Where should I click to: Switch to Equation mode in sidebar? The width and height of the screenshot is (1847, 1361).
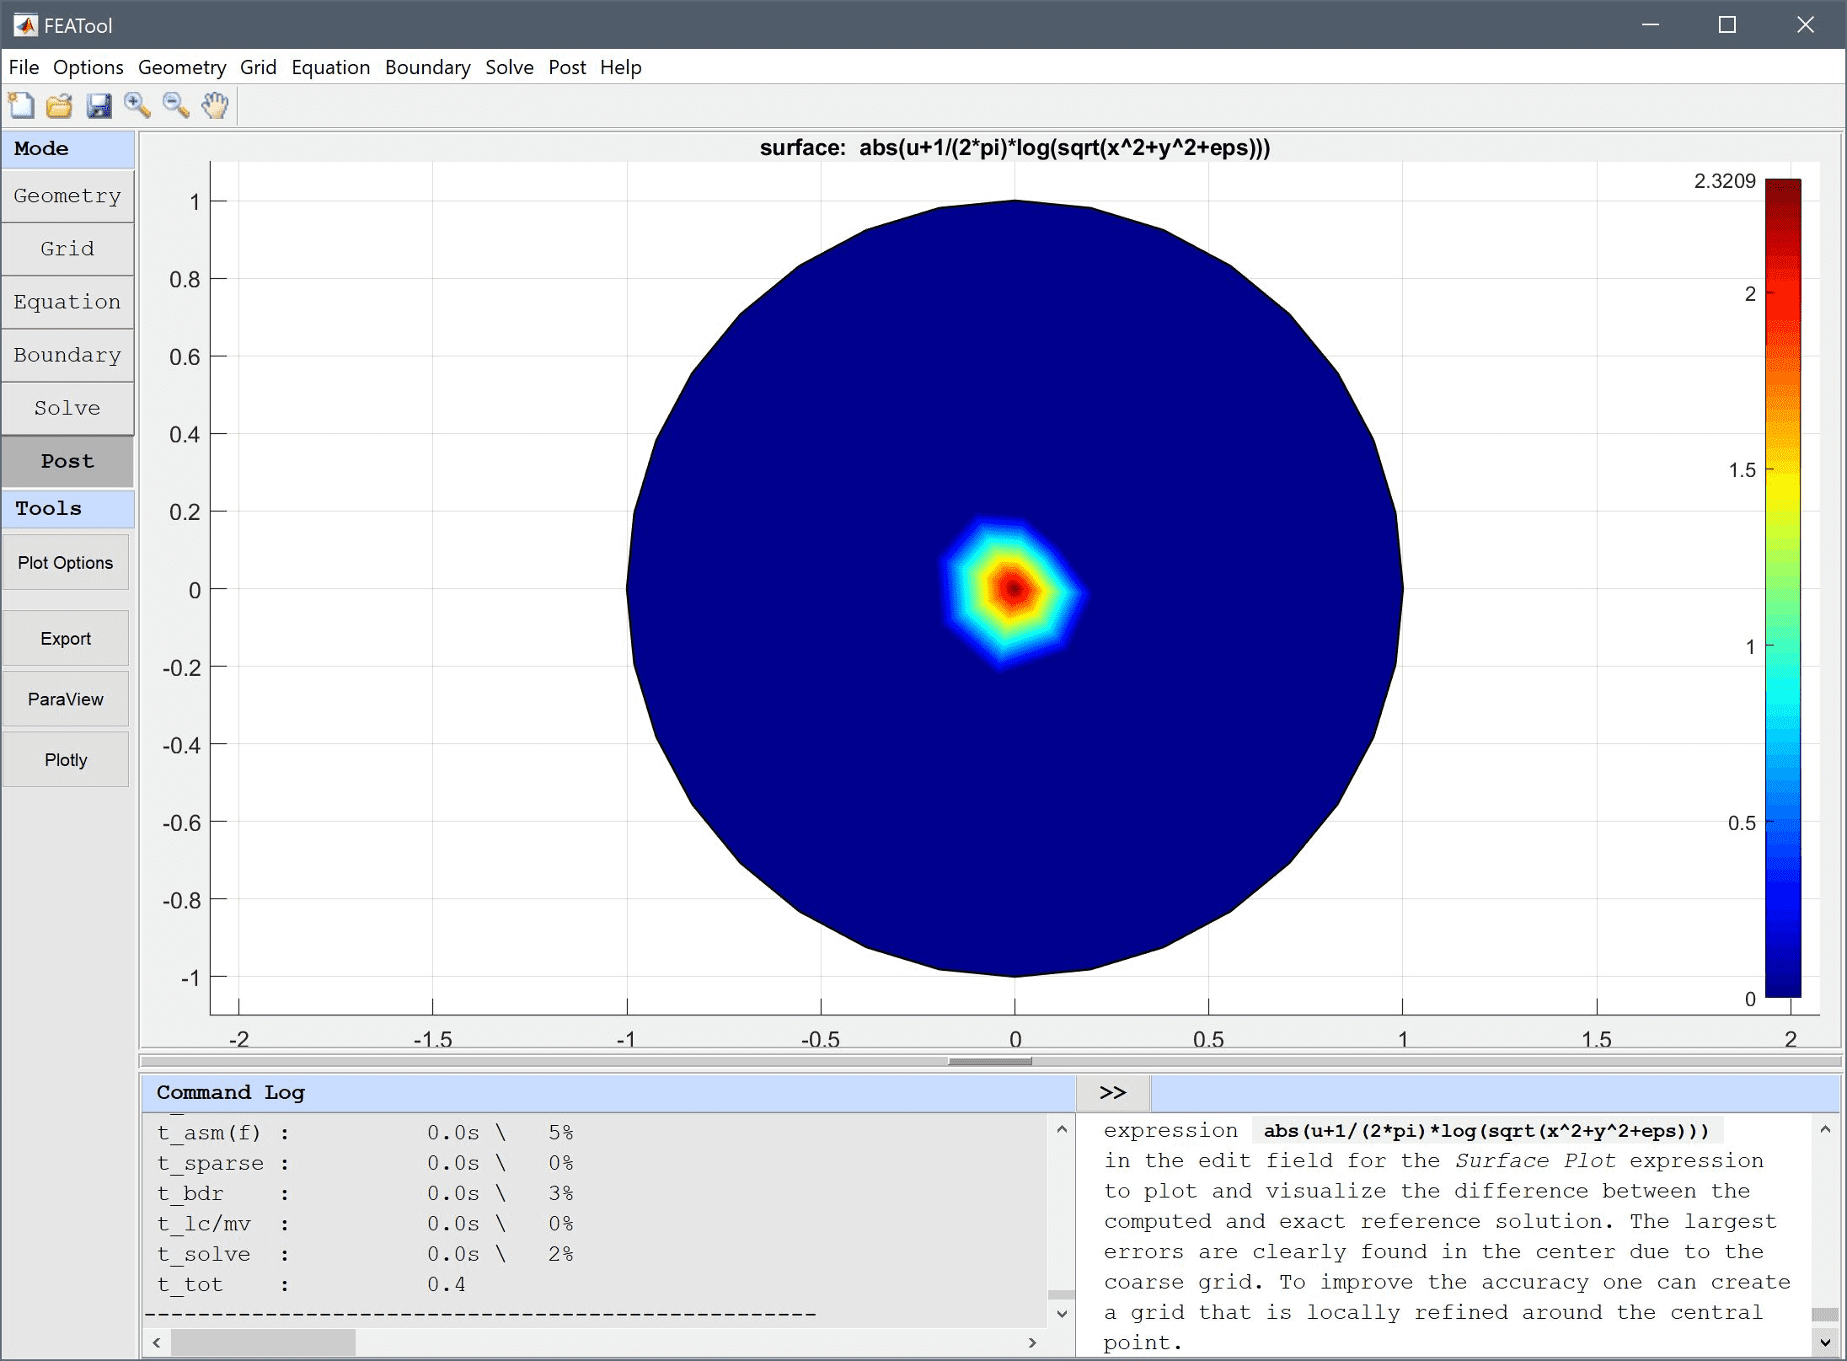point(67,303)
